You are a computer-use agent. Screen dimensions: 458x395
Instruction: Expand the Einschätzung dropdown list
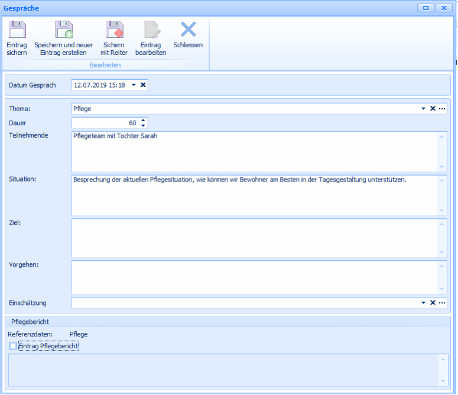pos(423,303)
